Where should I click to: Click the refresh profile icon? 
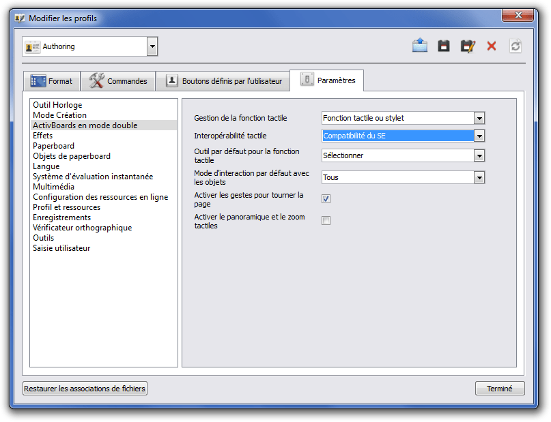pos(515,46)
